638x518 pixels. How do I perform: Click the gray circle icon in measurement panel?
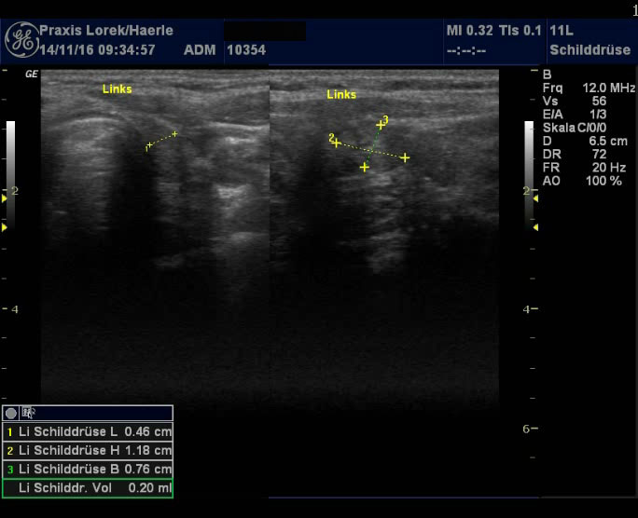coord(11,413)
